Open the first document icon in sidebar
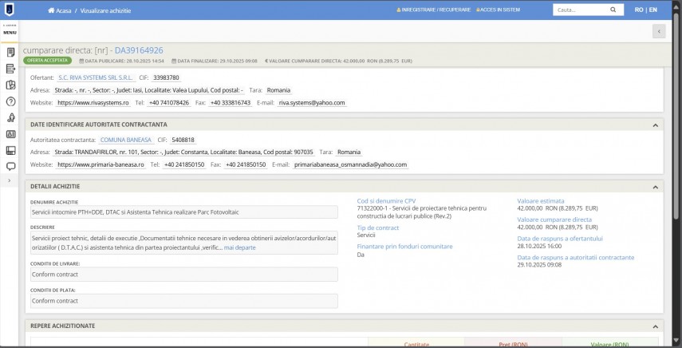The image size is (682, 348). point(11,53)
